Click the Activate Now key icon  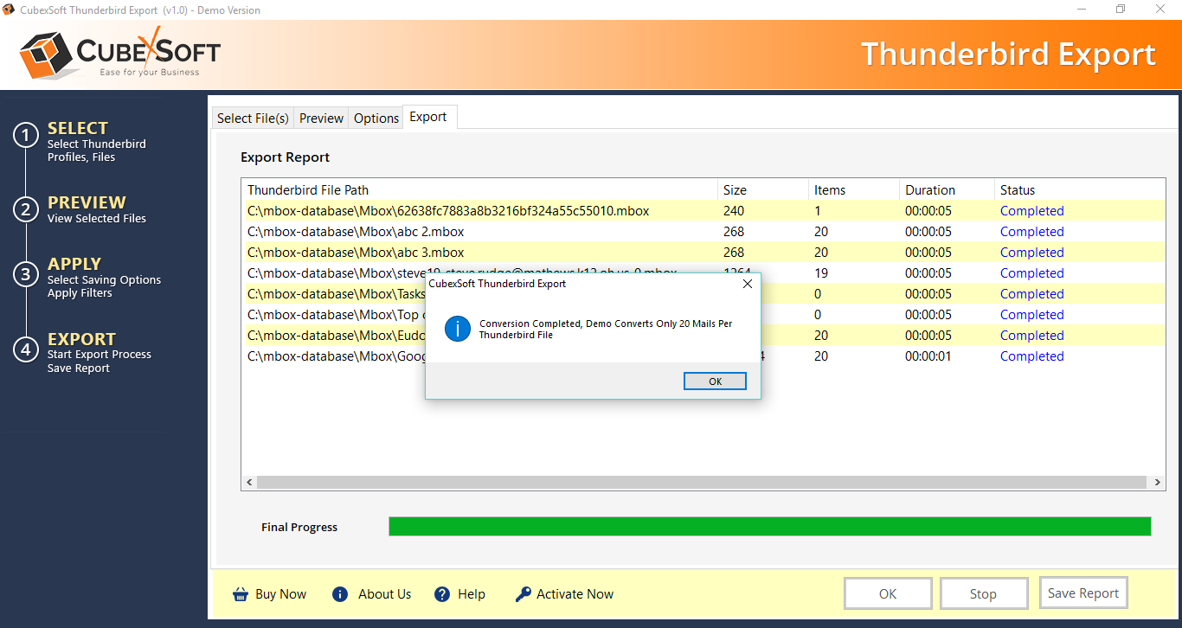523,594
